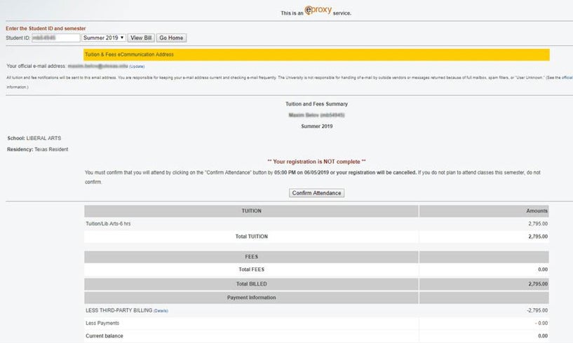Screen dimensions: 573x343
Task: Click the Total TUITION row label
Action: pos(251,237)
